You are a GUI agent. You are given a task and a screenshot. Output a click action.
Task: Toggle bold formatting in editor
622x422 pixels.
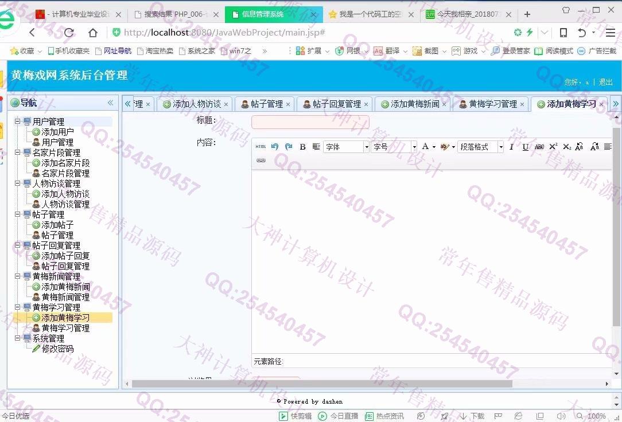pos(302,147)
